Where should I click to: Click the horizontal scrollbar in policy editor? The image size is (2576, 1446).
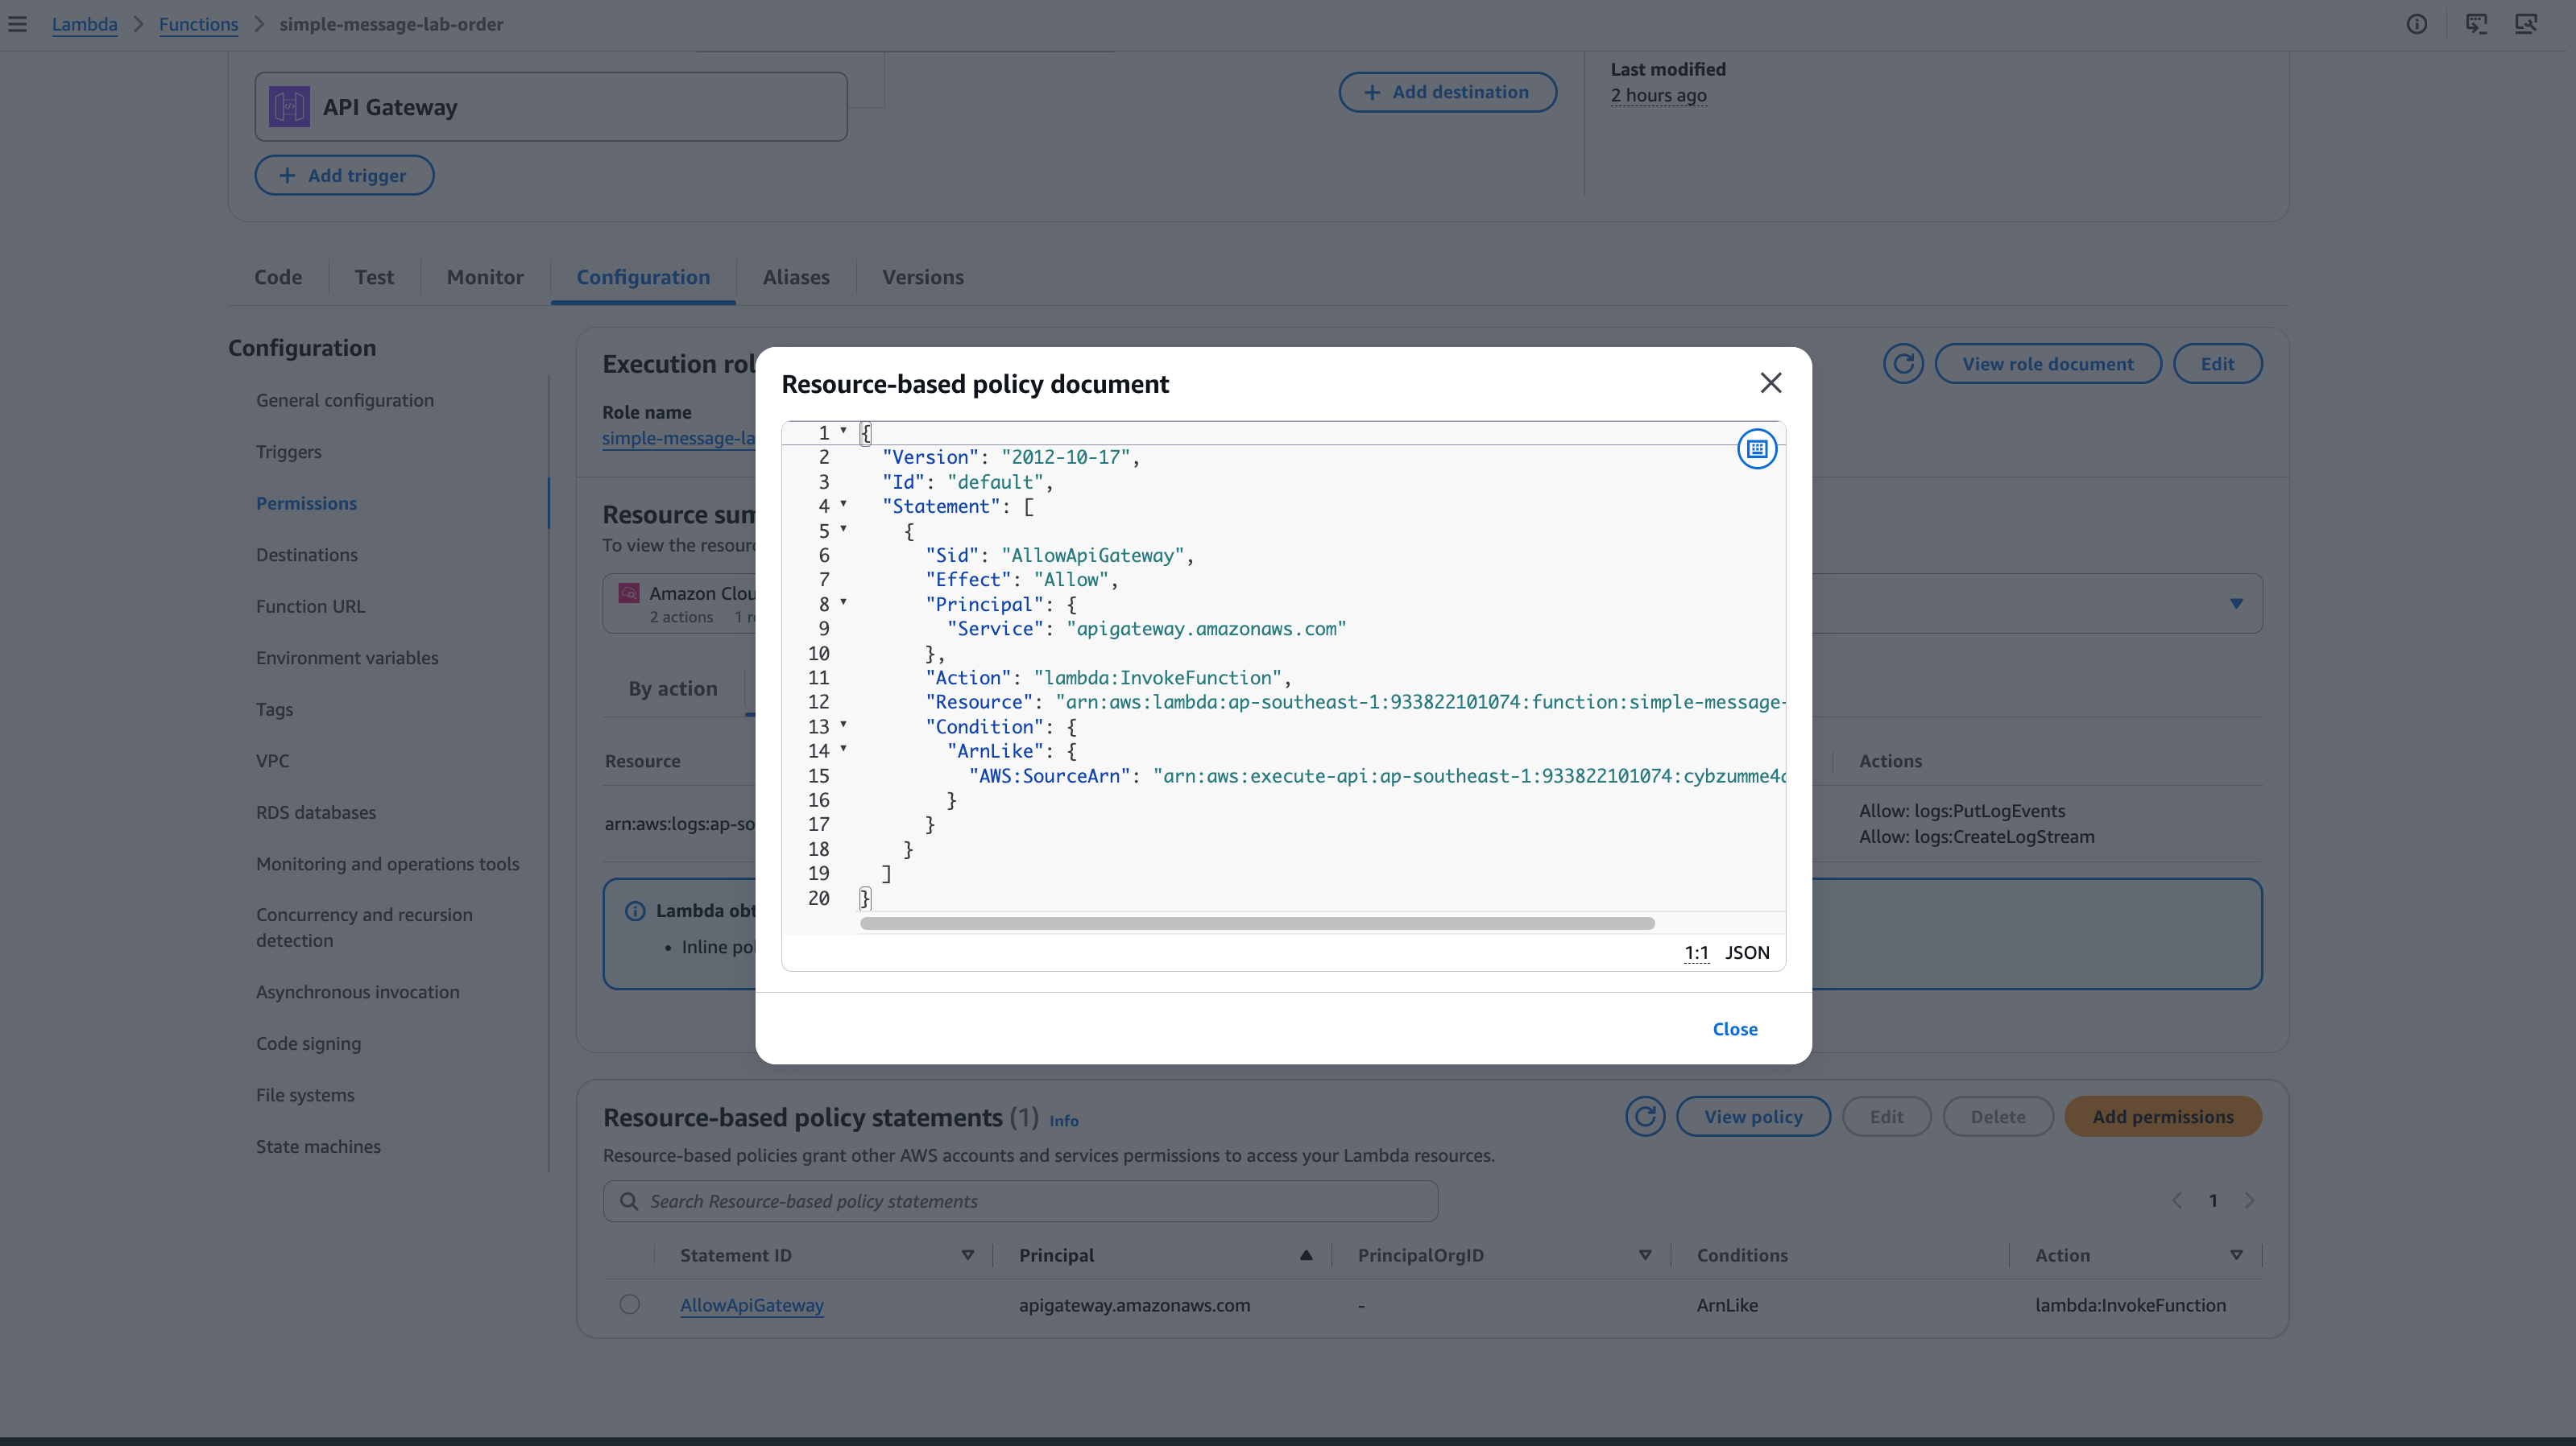click(1257, 923)
